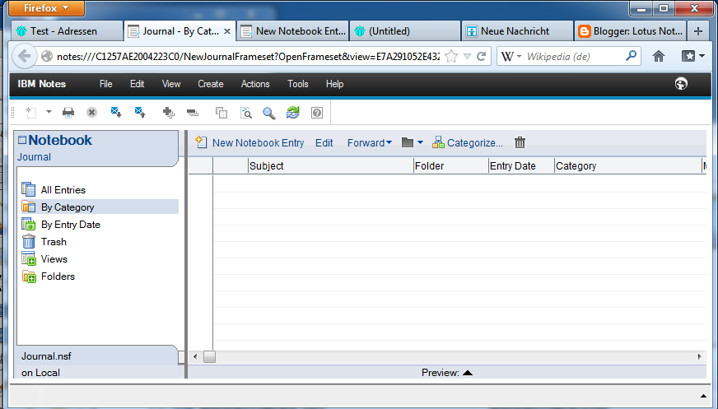Screen dimensions: 718x409
Task: Click the green Refresh arrows icon
Action: tap(292, 113)
